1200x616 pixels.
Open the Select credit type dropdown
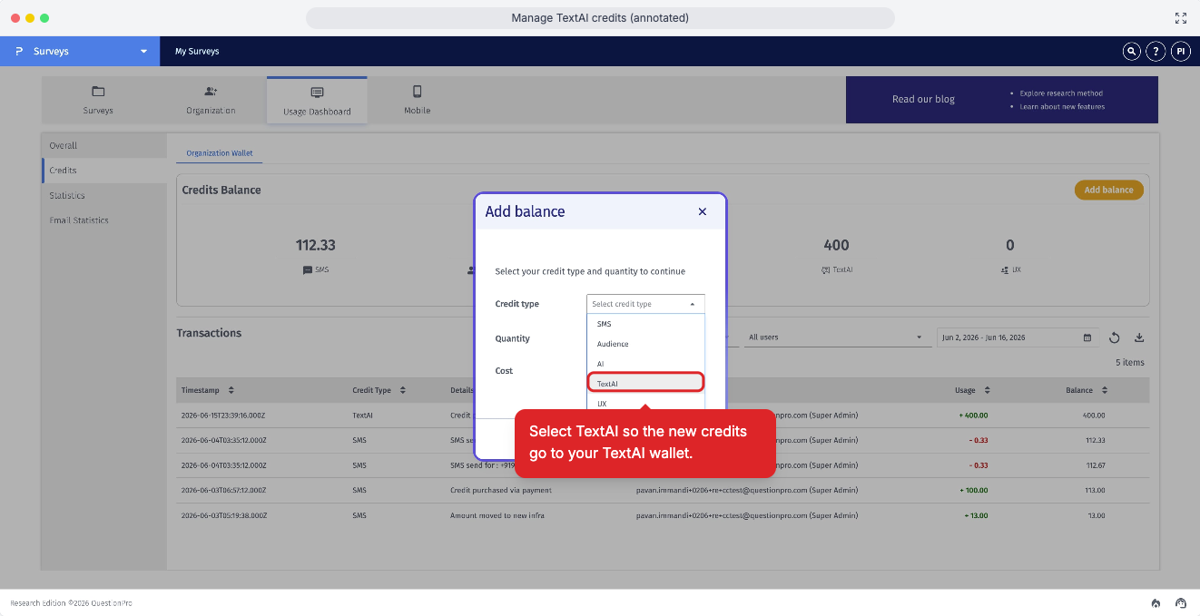pos(645,304)
